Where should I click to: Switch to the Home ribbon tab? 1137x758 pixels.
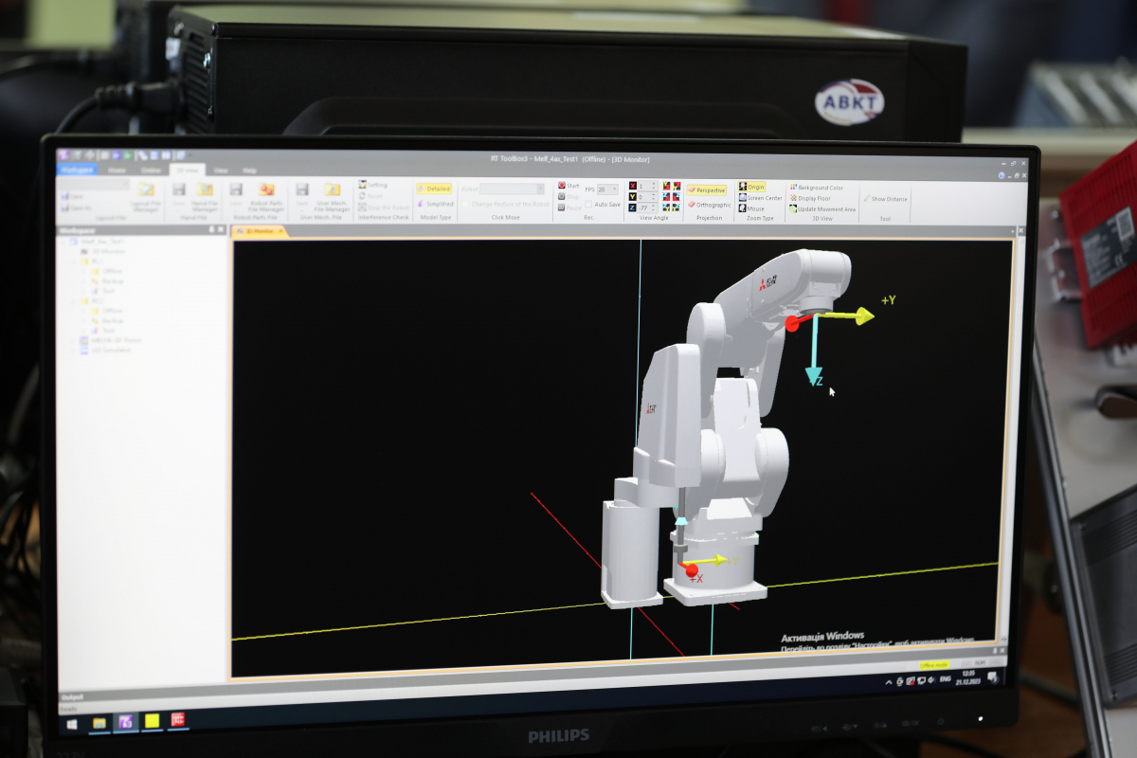pos(117,170)
